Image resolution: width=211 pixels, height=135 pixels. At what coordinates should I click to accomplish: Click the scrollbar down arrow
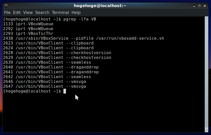pos(206,130)
